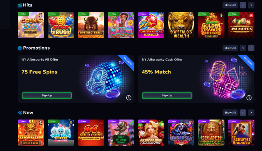
Task: Click the Hits section chart icon
Action: 20,5
